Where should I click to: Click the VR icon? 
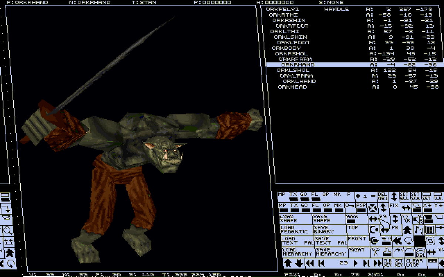[406, 219]
